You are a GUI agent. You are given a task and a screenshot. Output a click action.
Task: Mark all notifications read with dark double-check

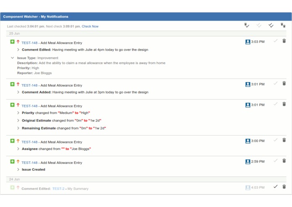[x=271, y=25]
